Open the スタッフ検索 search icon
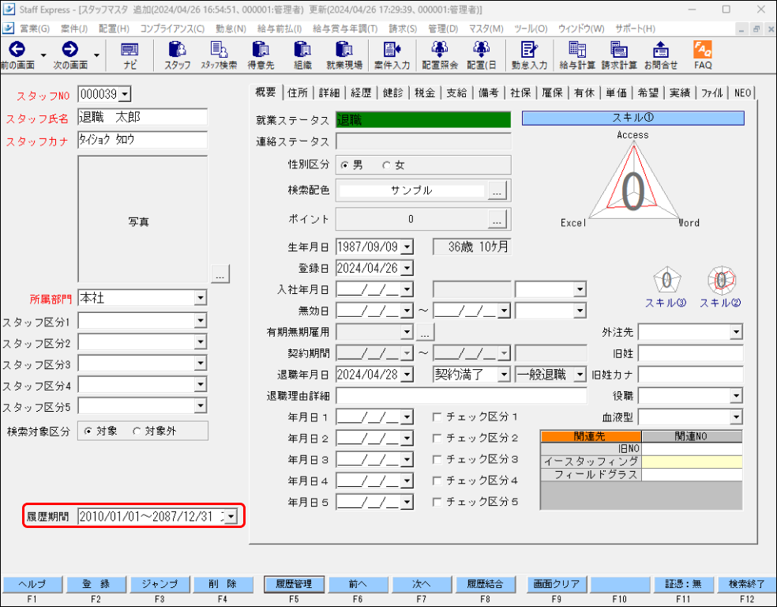Viewport: 777px width, 607px height. [219, 50]
